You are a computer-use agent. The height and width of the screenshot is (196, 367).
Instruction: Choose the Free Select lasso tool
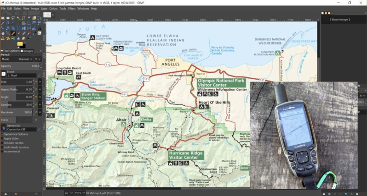pos(13,18)
